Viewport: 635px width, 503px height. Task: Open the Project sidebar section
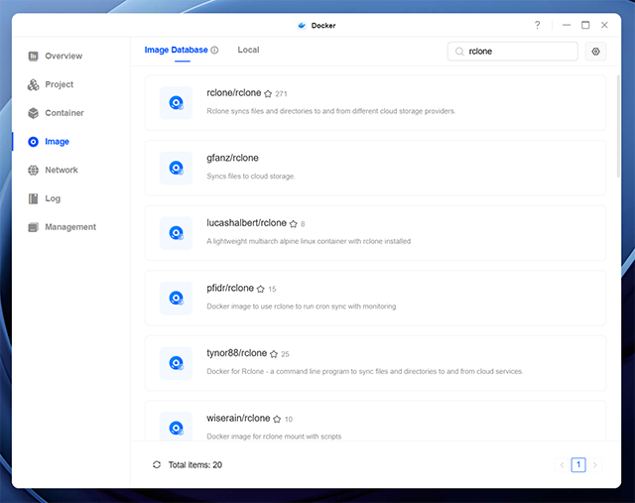tap(59, 84)
